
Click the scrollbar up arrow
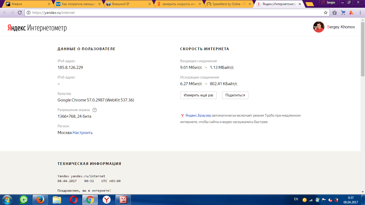coord(363,20)
